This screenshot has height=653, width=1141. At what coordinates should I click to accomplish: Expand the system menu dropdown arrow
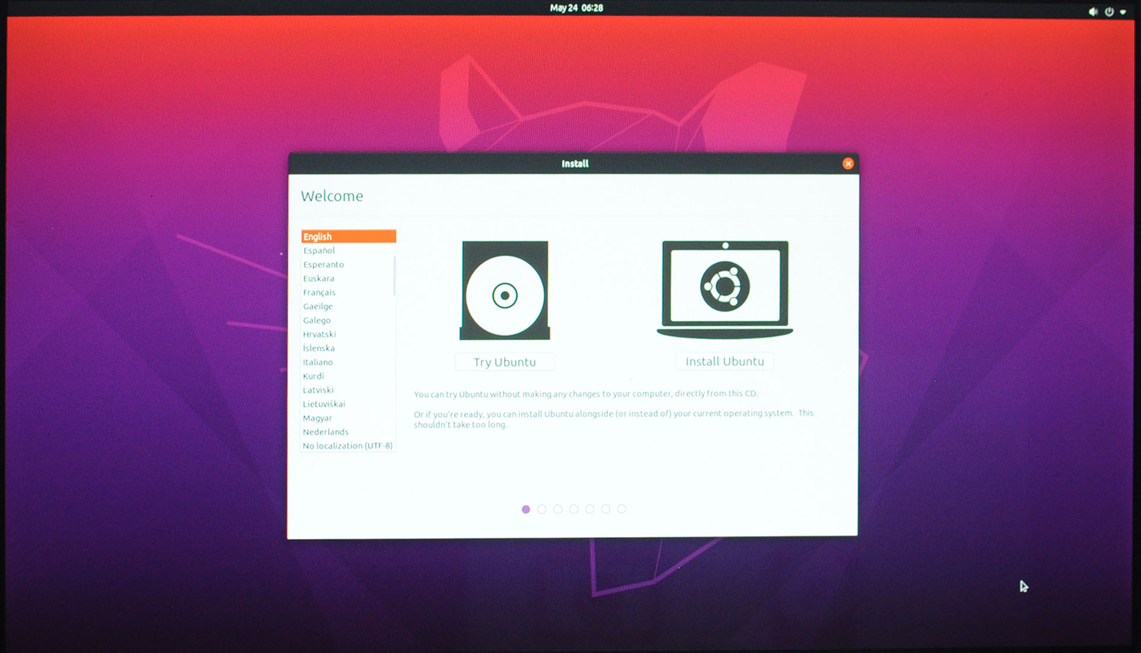1123,12
